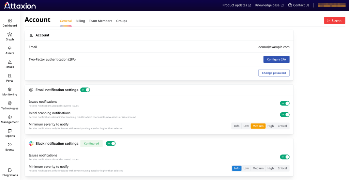
Task: Click the Account page heading
Action: [37, 20]
